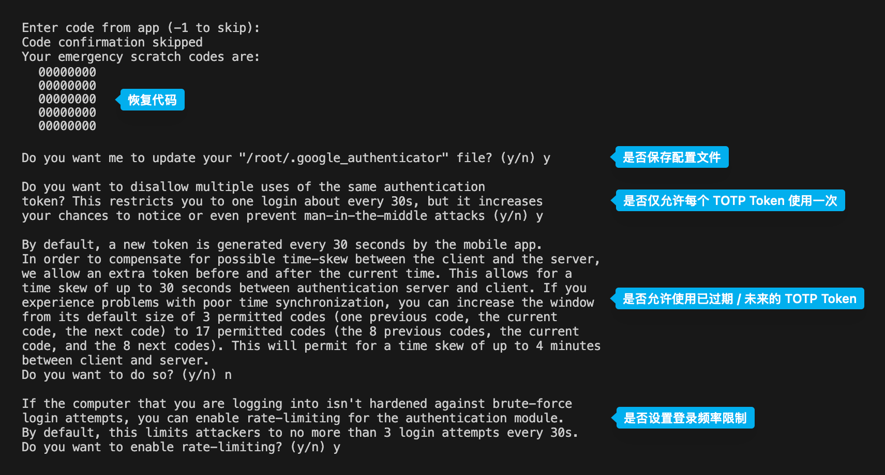Click the "Code confirmation skipped" line
Image resolution: width=885 pixels, height=475 pixels.
(112, 42)
